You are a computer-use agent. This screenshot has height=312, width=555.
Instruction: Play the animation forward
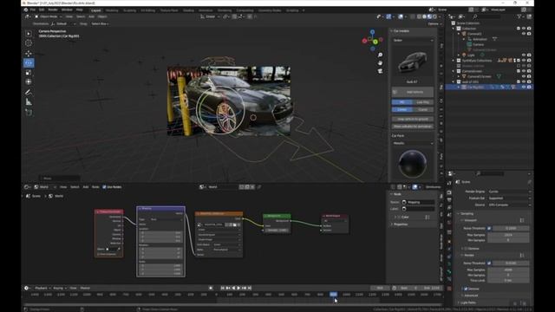238,288
